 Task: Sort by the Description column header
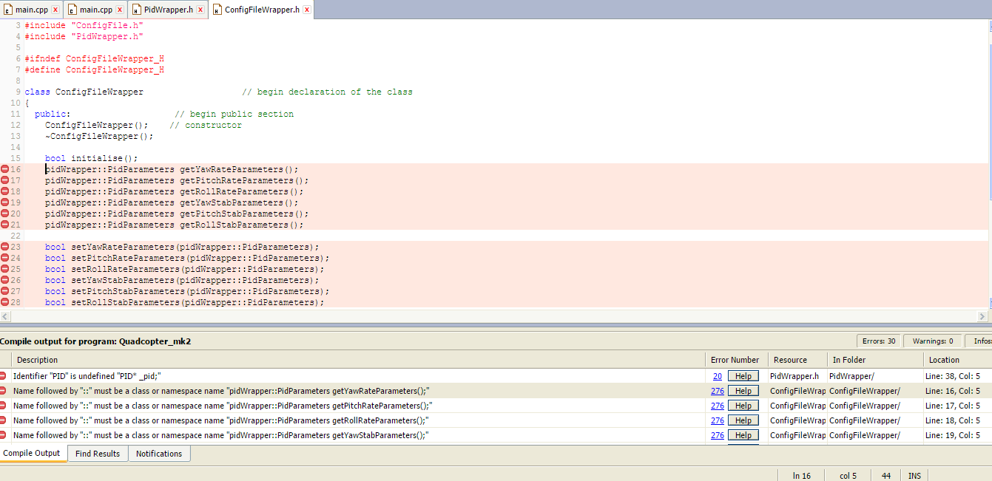click(37, 360)
